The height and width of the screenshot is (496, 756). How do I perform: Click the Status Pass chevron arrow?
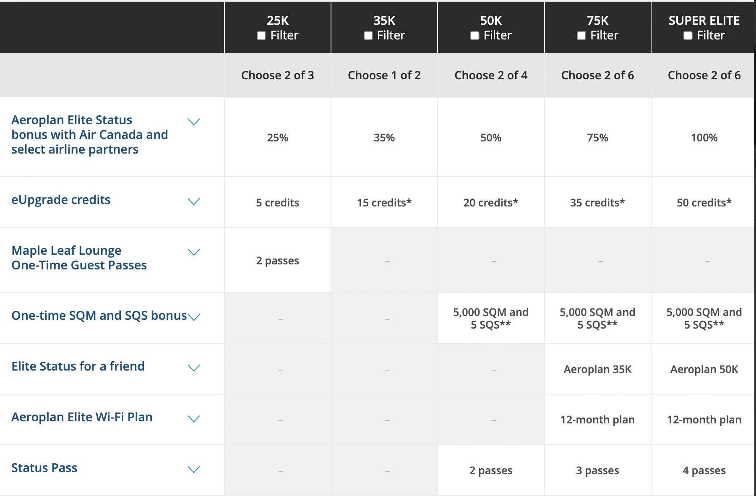pos(193,470)
